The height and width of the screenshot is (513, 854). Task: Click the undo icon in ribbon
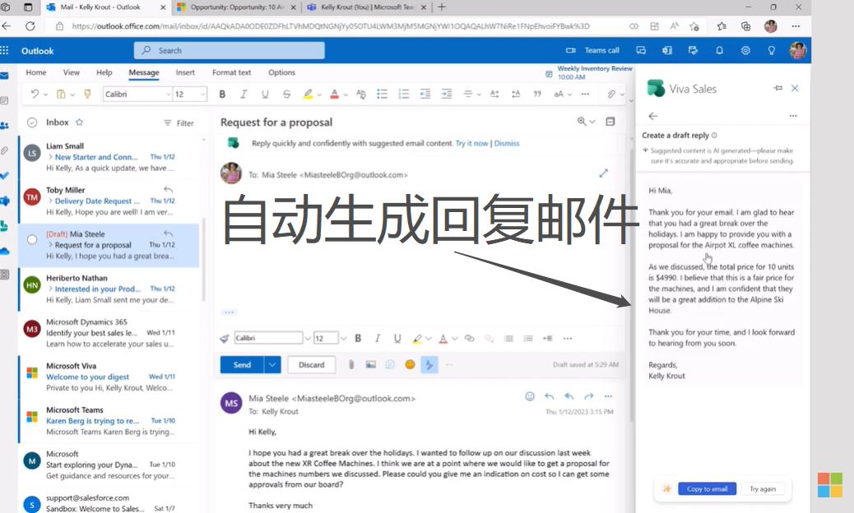click(x=35, y=94)
